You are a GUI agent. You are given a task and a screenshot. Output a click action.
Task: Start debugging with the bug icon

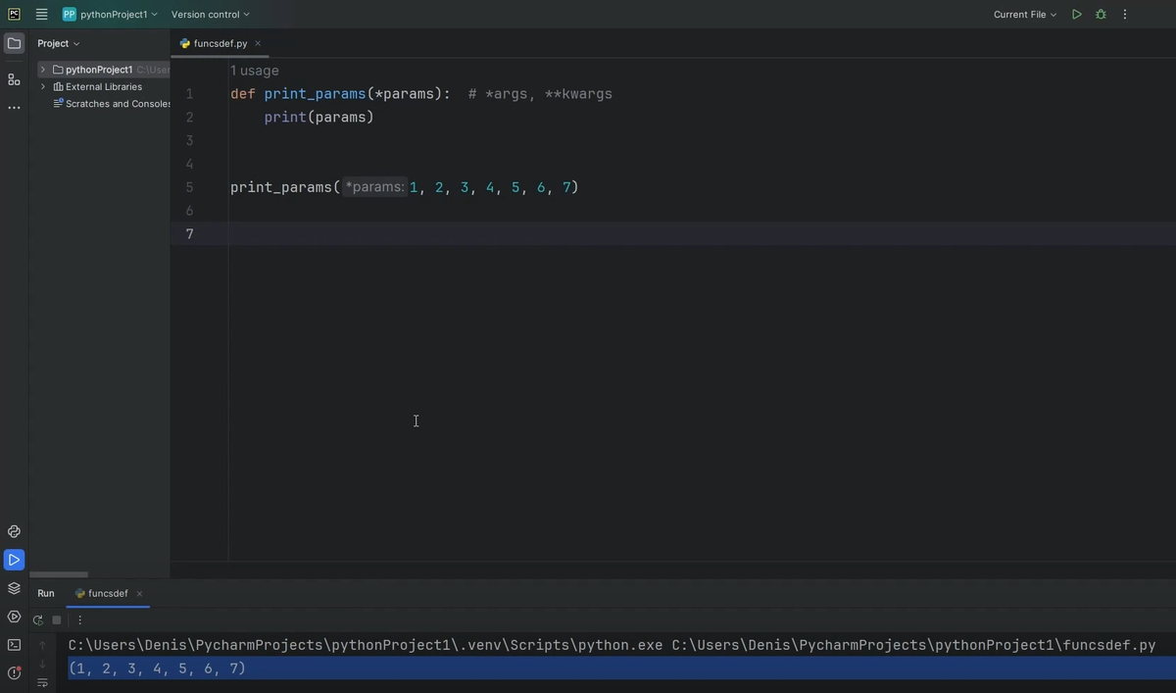pyautogui.click(x=1101, y=15)
